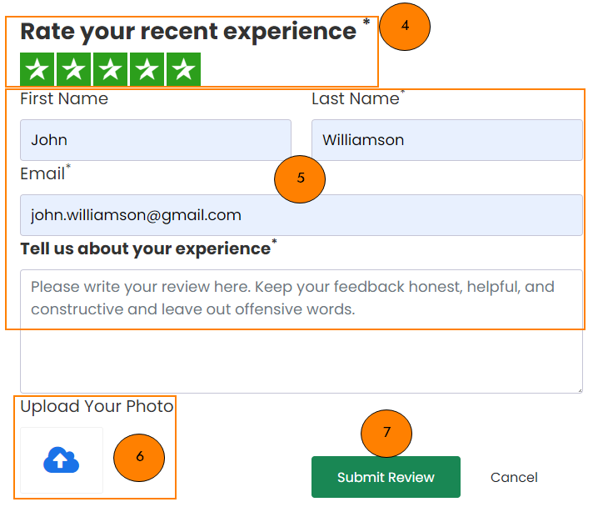Viewport: 593px width, 512px height.
Task: Click the Upload Your Photo label
Action: coord(97,407)
